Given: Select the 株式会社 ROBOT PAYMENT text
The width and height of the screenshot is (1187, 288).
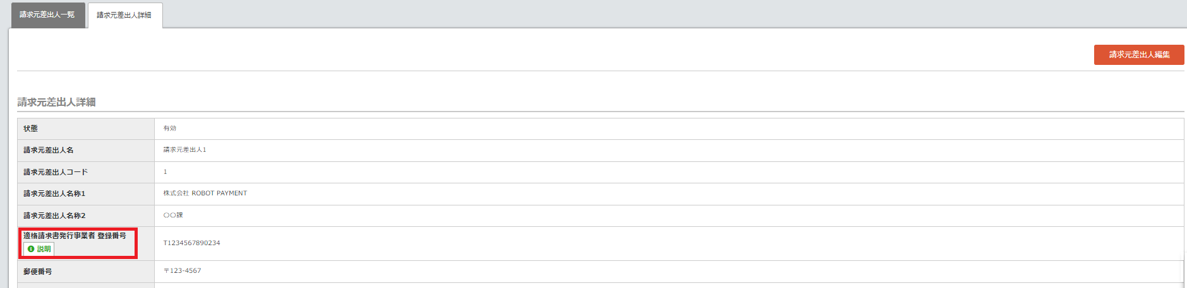Looking at the screenshot, I should click(205, 193).
